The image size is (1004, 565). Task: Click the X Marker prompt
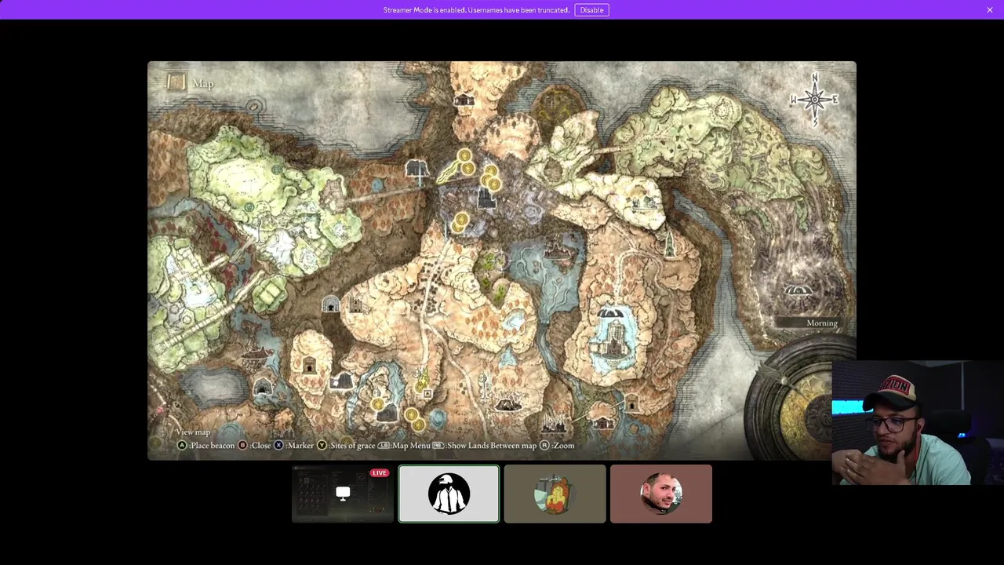(293, 446)
